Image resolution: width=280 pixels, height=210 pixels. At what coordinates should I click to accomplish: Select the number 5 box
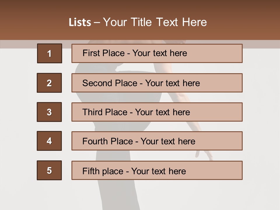click(x=49, y=170)
